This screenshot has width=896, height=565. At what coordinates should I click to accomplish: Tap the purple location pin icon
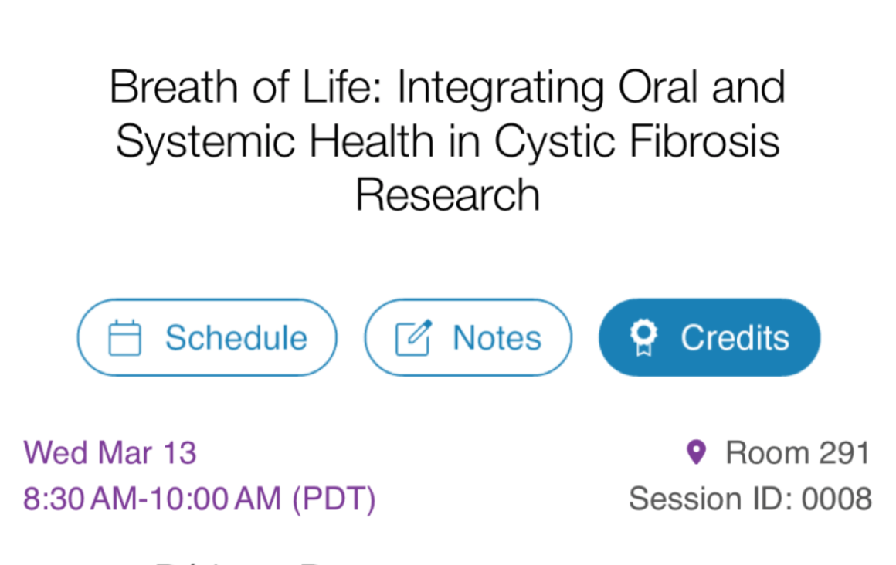point(696,452)
